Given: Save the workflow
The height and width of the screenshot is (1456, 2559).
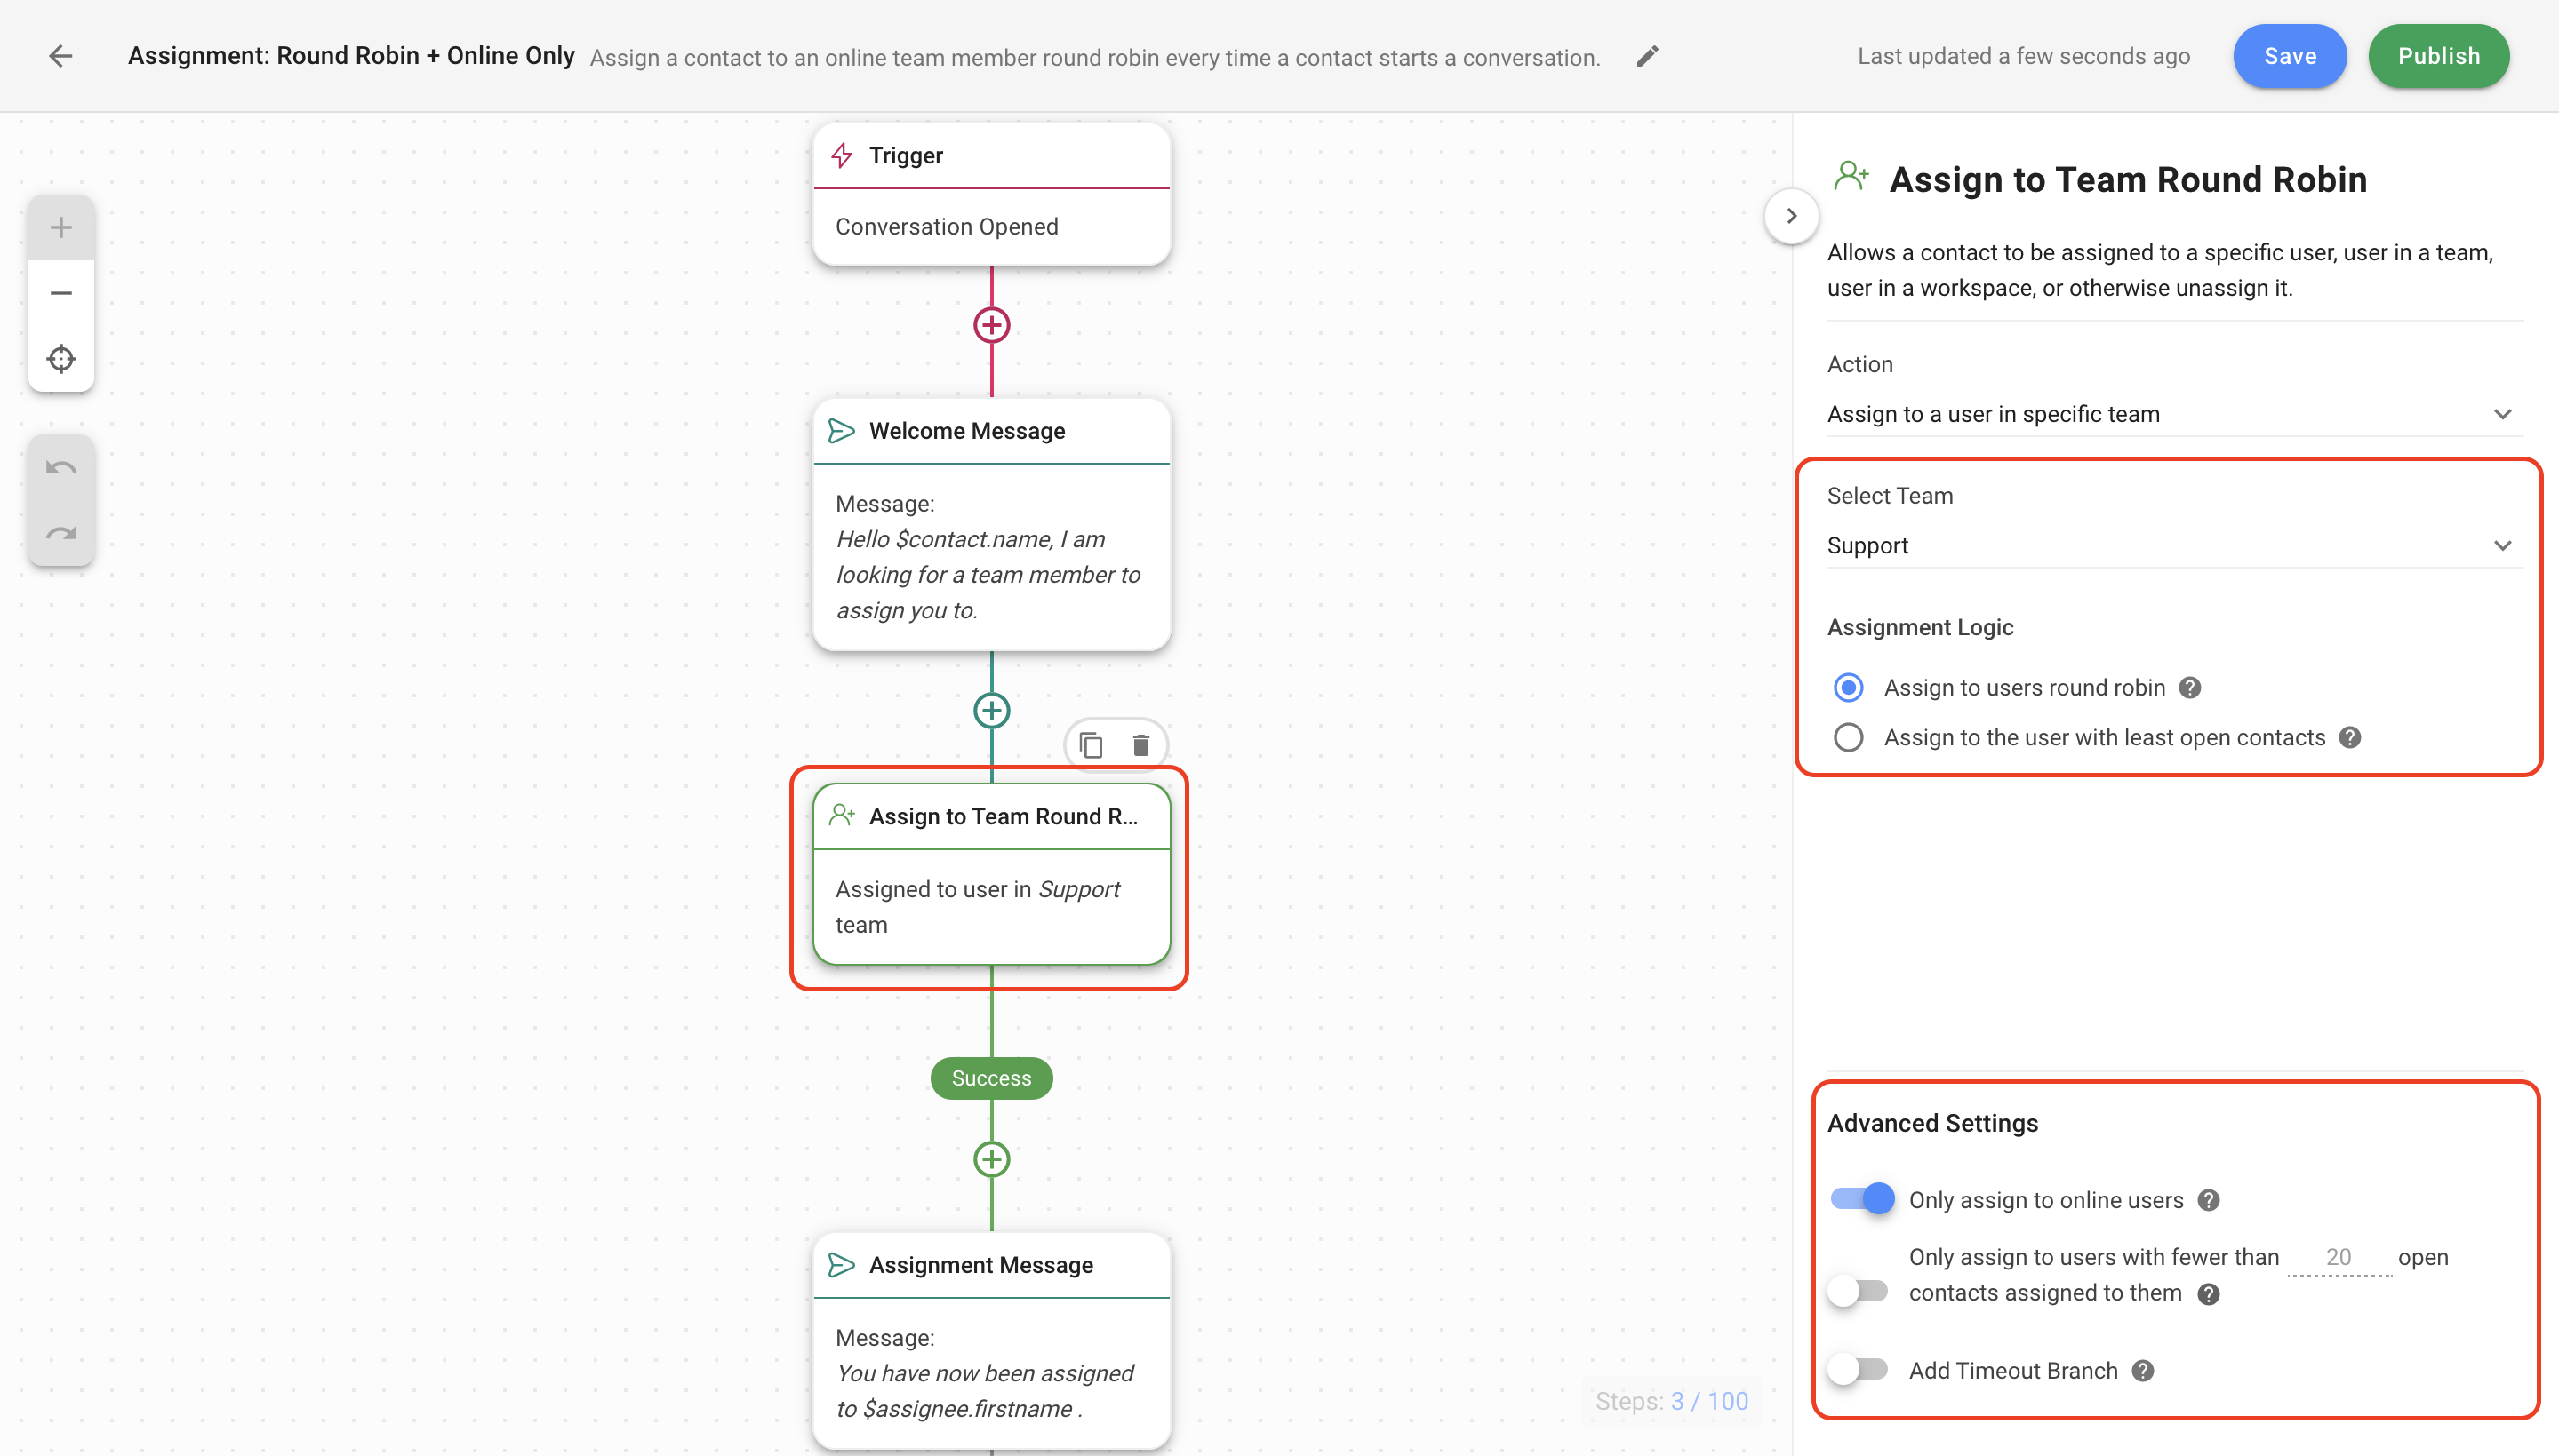Looking at the screenshot, I should (2289, 56).
